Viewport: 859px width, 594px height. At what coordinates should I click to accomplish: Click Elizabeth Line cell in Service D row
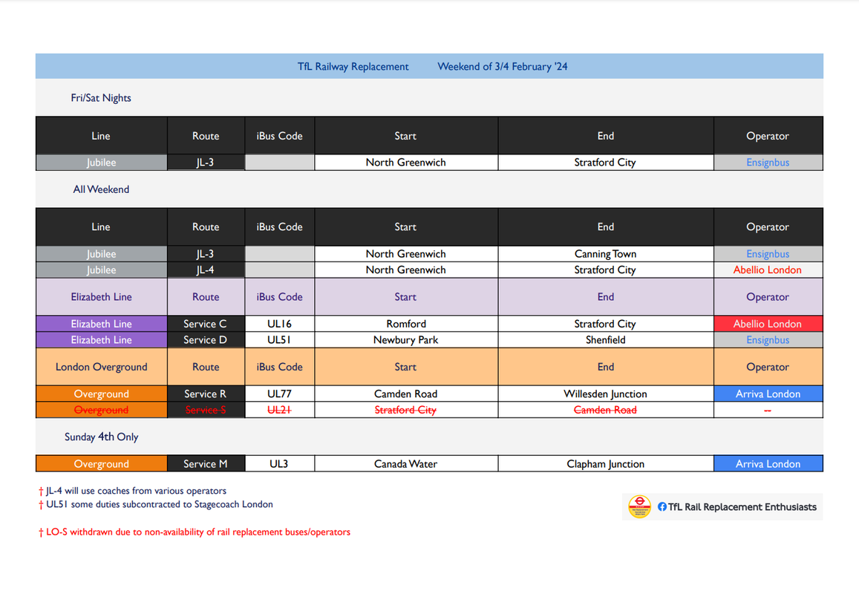[102, 340]
